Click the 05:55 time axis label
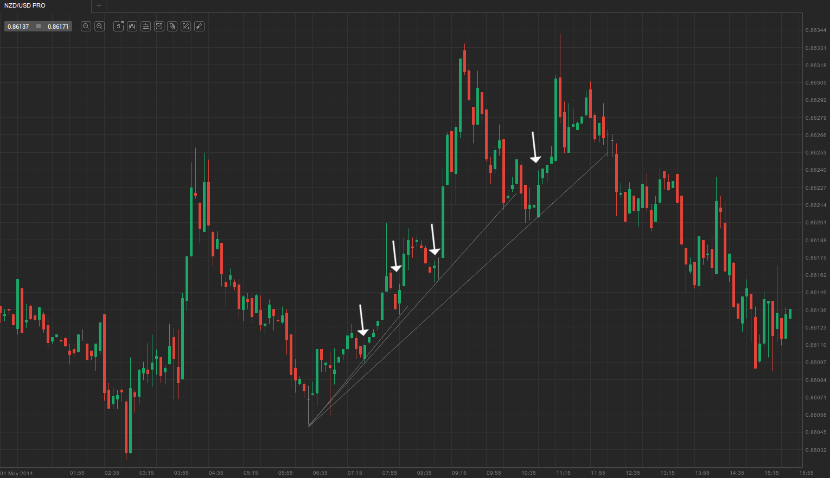Image resolution: width=830 pixels, height=478 pixels. (285, 473)
